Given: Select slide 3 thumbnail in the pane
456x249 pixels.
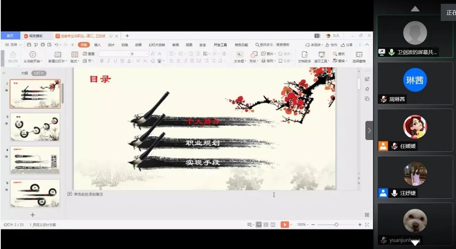Looking at the screenshot, I should (x=35, y=127).
